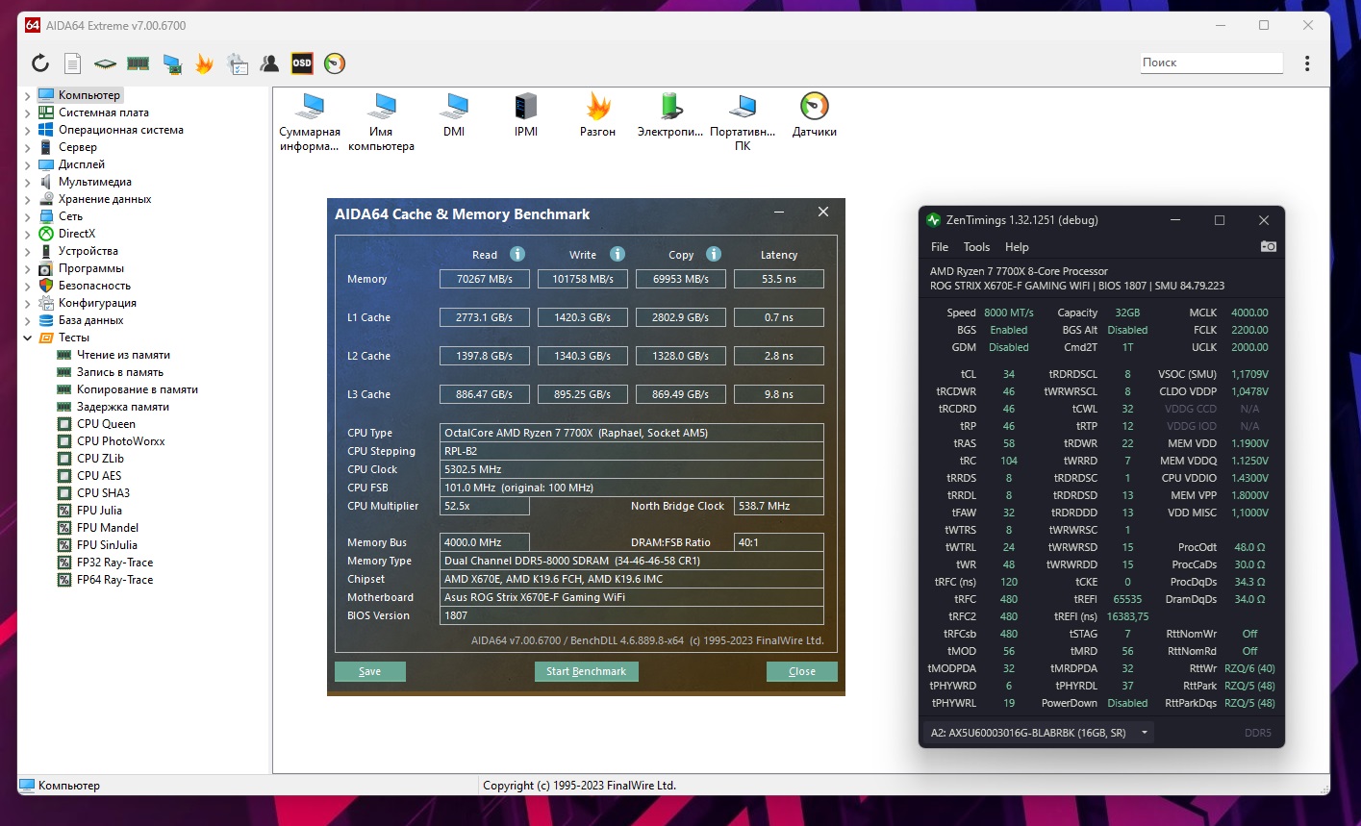Open the Help menu in ZenTimings

point(1017,247)
